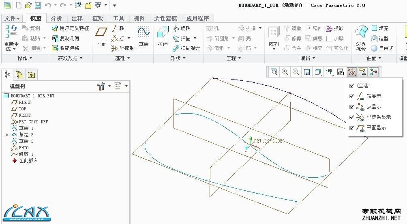The image size is (407, 224).
Task: Open the Editing (编辑) group dropdown
Action: tap(308, 58)
